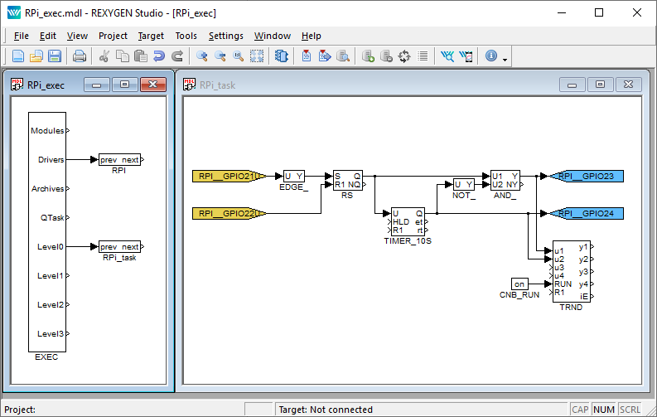Minimize the RPi_task child window

pos(571,85)
